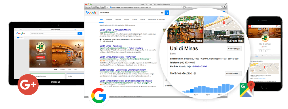Click the Google logo on results page
This screenshot has height=109, width=288.
point(91,12)
